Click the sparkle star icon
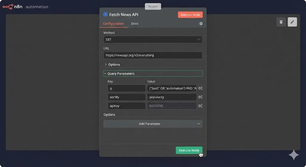306x167 pixels. 294,155
